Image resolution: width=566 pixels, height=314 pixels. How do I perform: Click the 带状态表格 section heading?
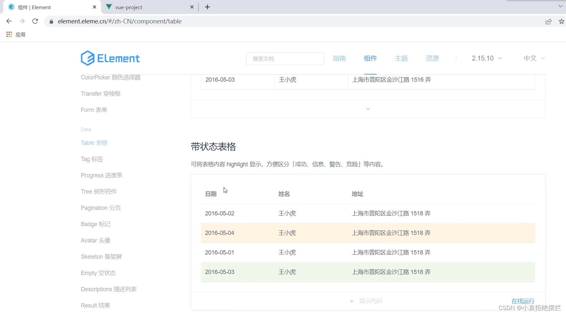213,147
